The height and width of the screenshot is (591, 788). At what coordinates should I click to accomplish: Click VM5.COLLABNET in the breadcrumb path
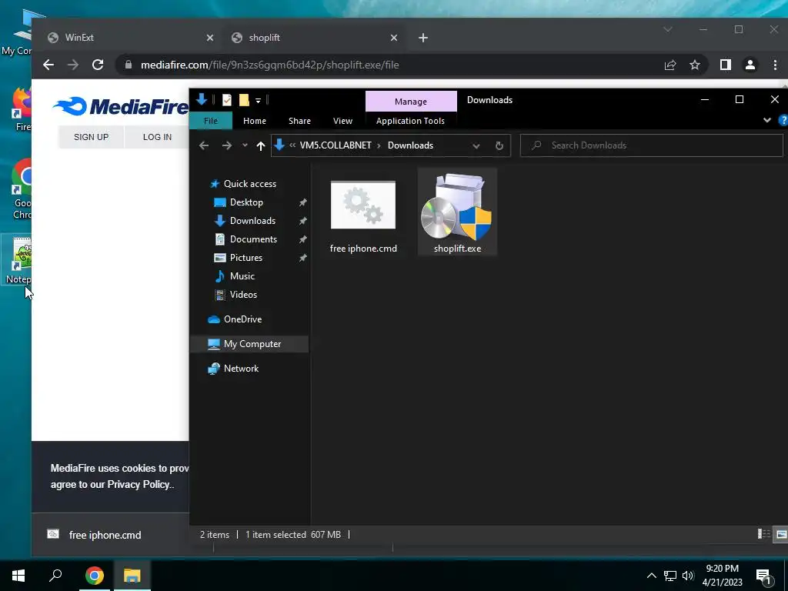[336, 145]
